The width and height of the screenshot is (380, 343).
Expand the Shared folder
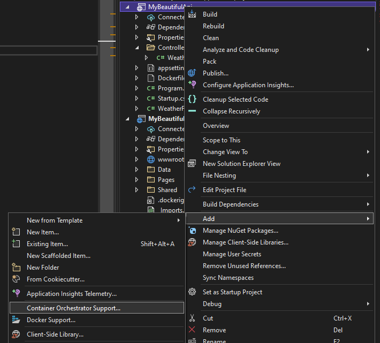(136, 189)
